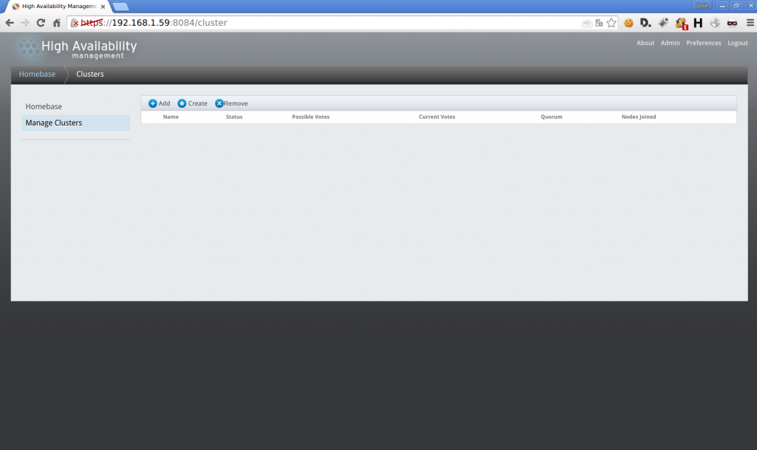Viewport: 757px width, 450px height.
Task: Open a new browser tab
Action: (x=120, y=6)
